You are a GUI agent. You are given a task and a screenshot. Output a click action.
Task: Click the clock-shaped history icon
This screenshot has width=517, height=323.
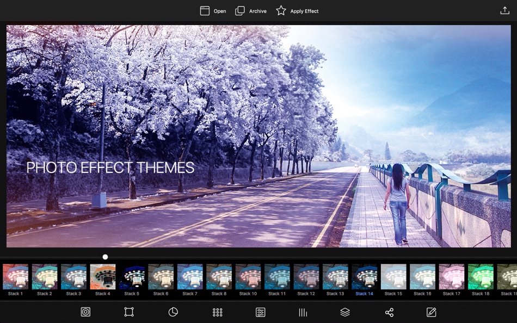173,312
